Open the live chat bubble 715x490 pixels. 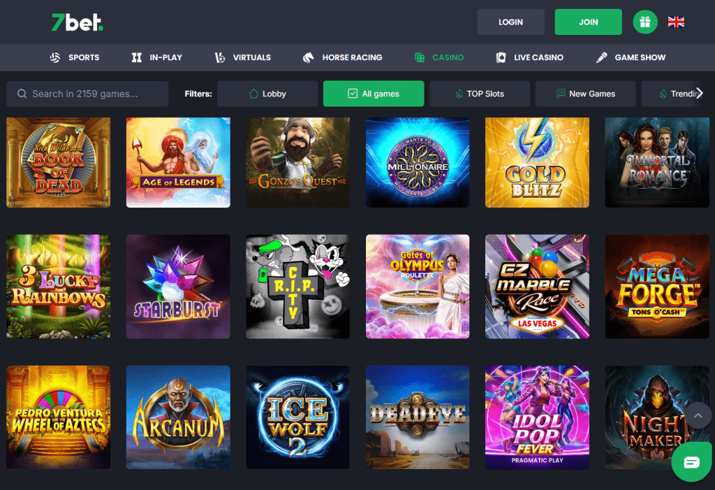[691, 462]
